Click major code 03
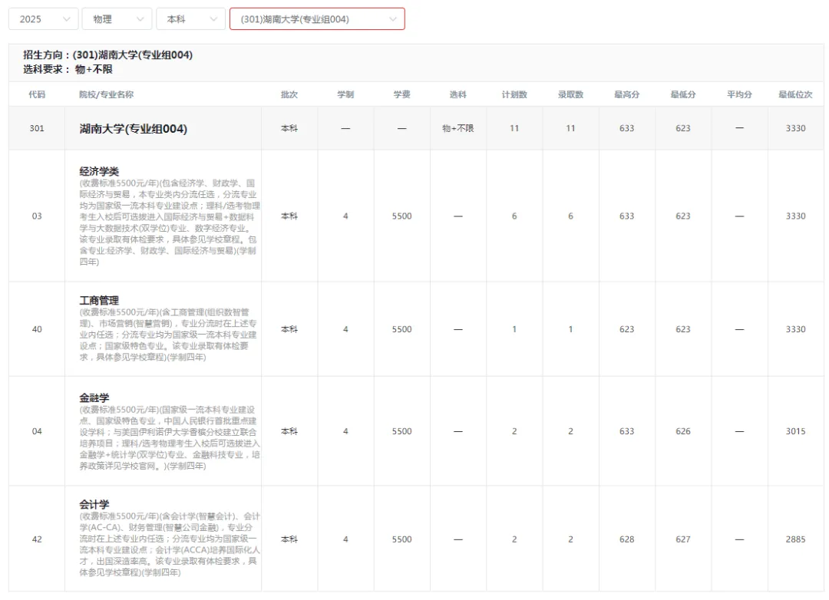829x600 pixels. tap(37, 216)
